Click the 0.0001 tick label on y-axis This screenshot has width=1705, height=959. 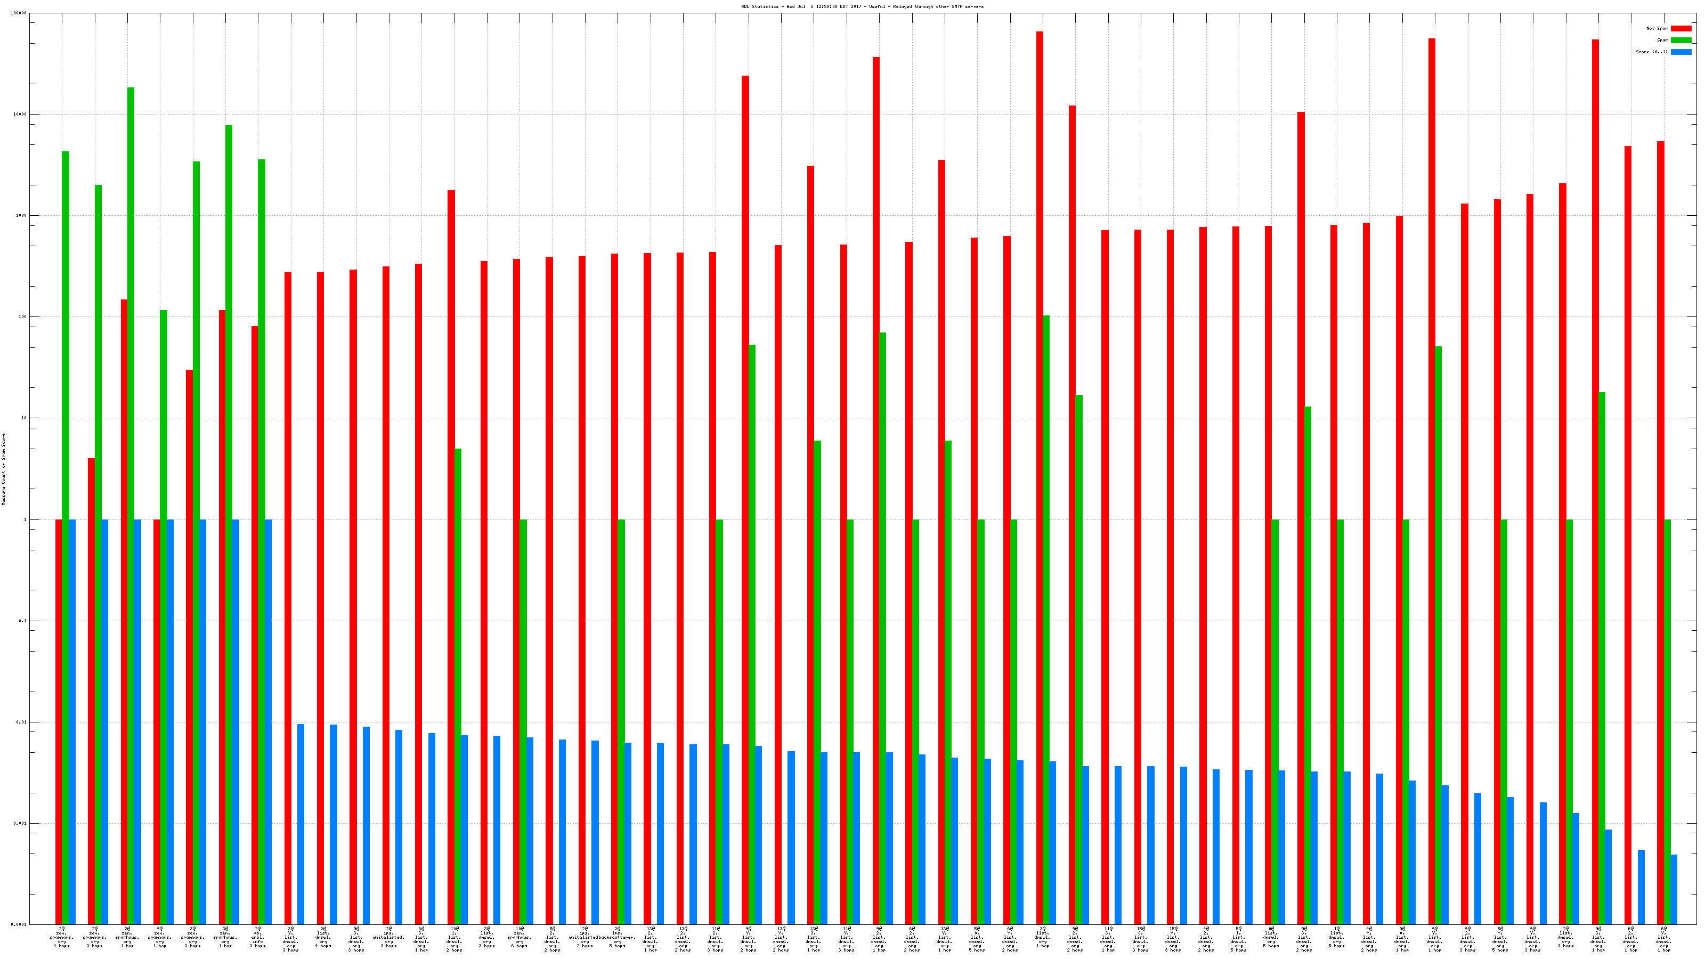[19, 924]
